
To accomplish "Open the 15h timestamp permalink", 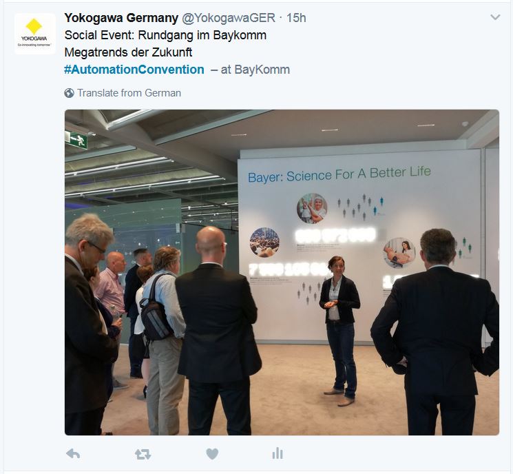I will 296,18.
